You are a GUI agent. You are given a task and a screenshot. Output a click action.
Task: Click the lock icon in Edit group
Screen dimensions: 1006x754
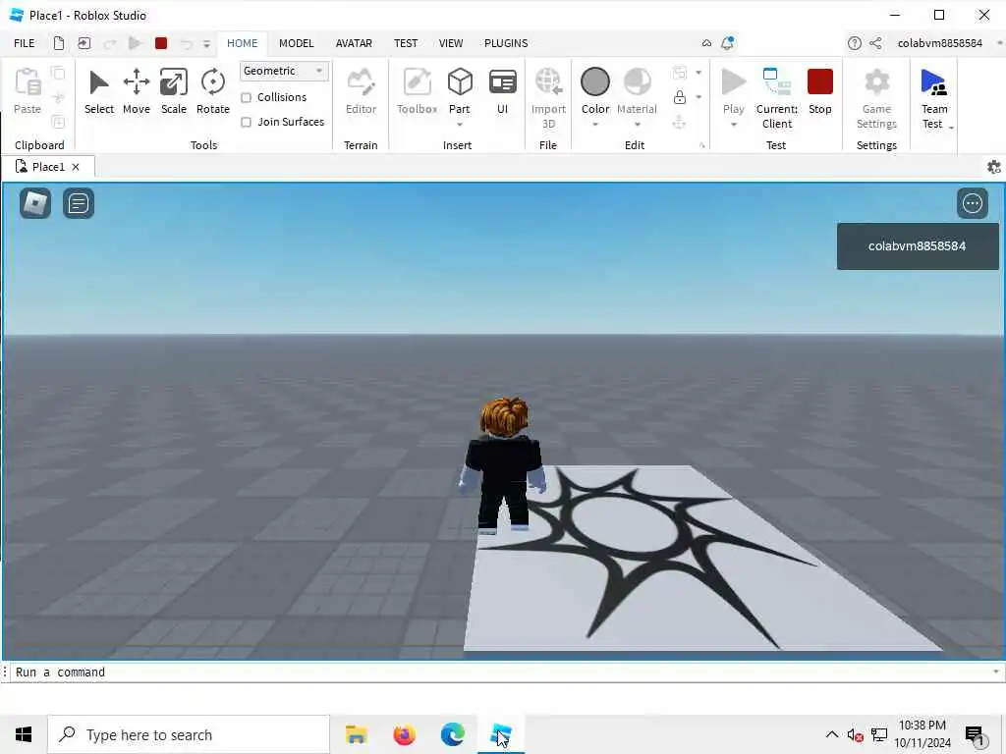pyautogui.click(x=680, y=97)
